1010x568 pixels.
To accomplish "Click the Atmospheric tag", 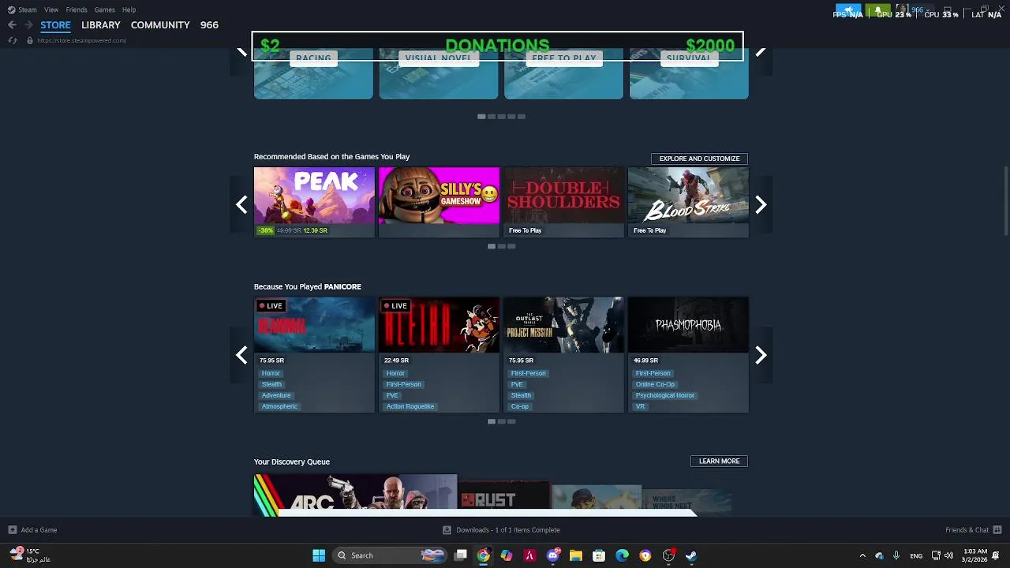I will click(279, 406).
